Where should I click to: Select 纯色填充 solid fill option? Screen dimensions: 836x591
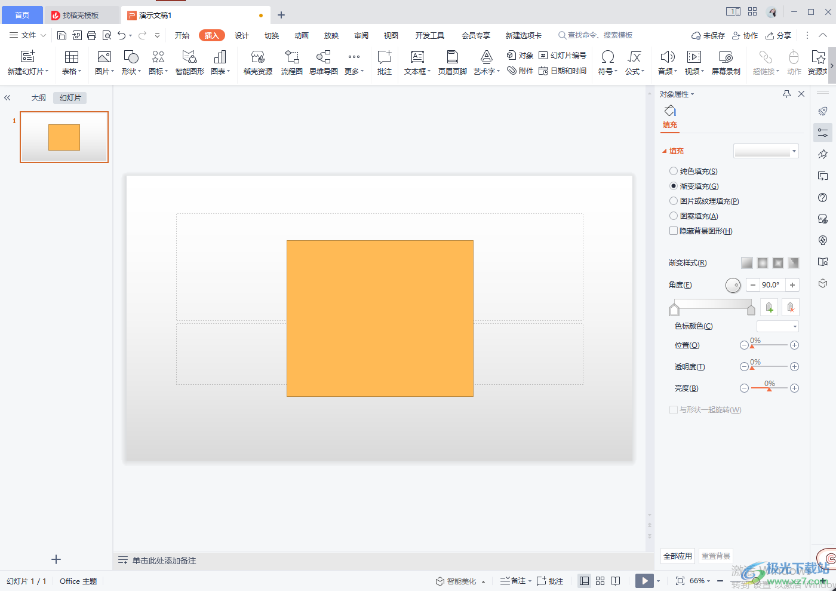pyautogui.click(x=674, y=171)
